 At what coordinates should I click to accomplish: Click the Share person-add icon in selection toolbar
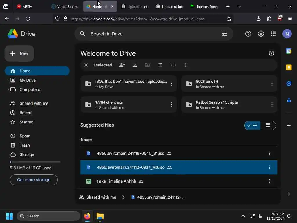click(x=122, y=65)
